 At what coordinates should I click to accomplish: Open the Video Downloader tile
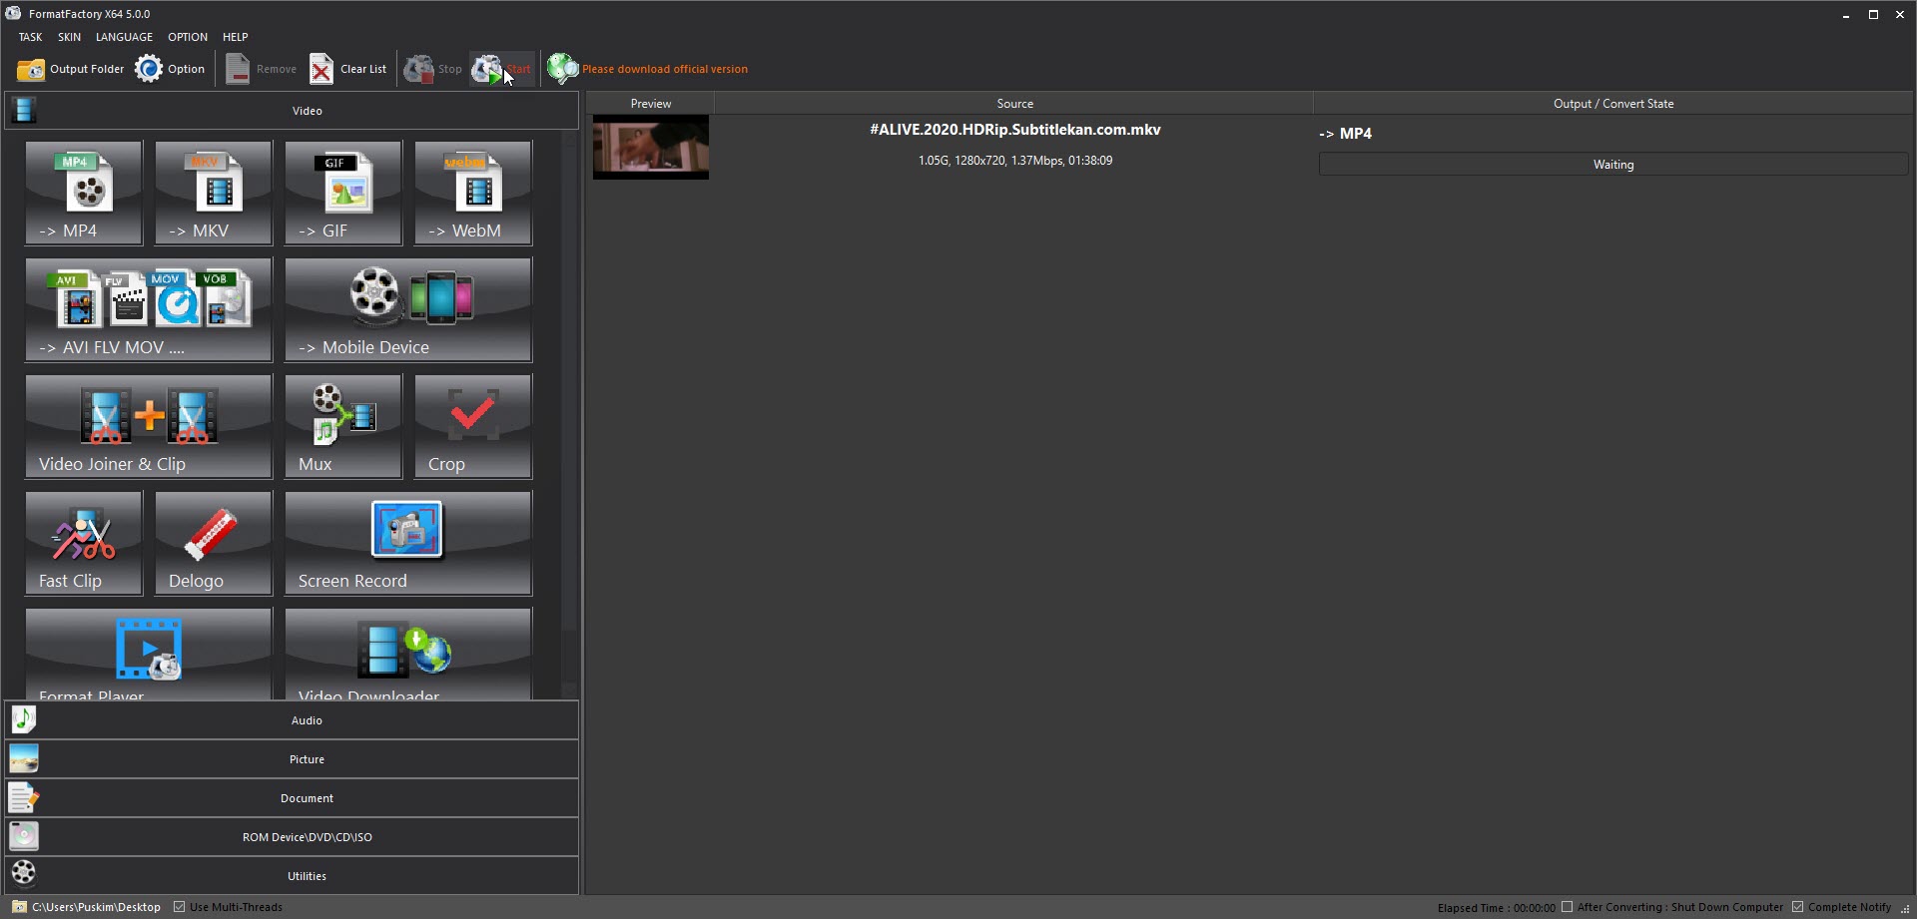(408, 654)
